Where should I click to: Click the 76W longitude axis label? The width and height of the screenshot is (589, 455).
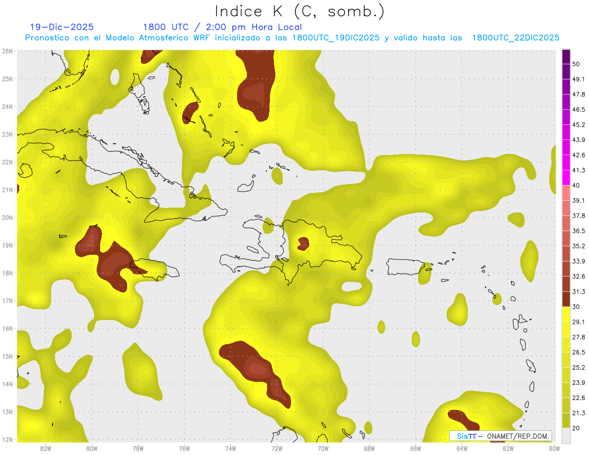coord(185,448)
